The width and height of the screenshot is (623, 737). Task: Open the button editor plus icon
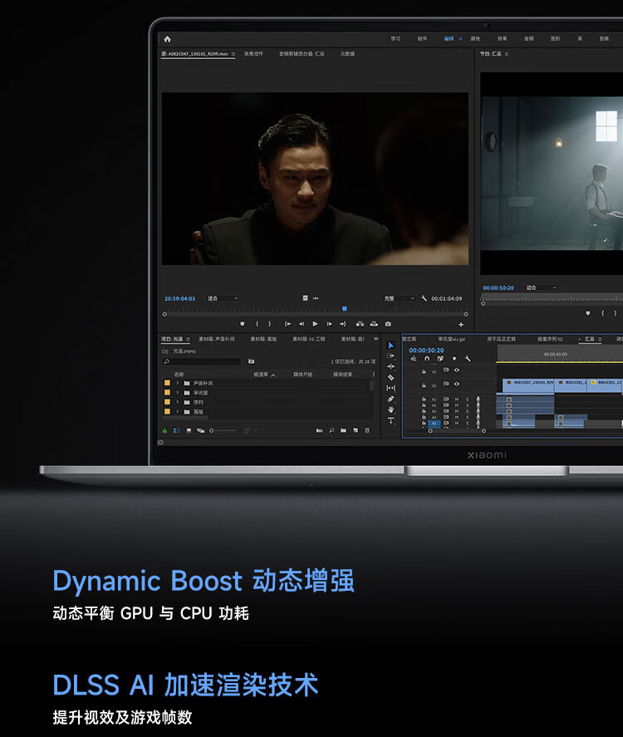461,324
